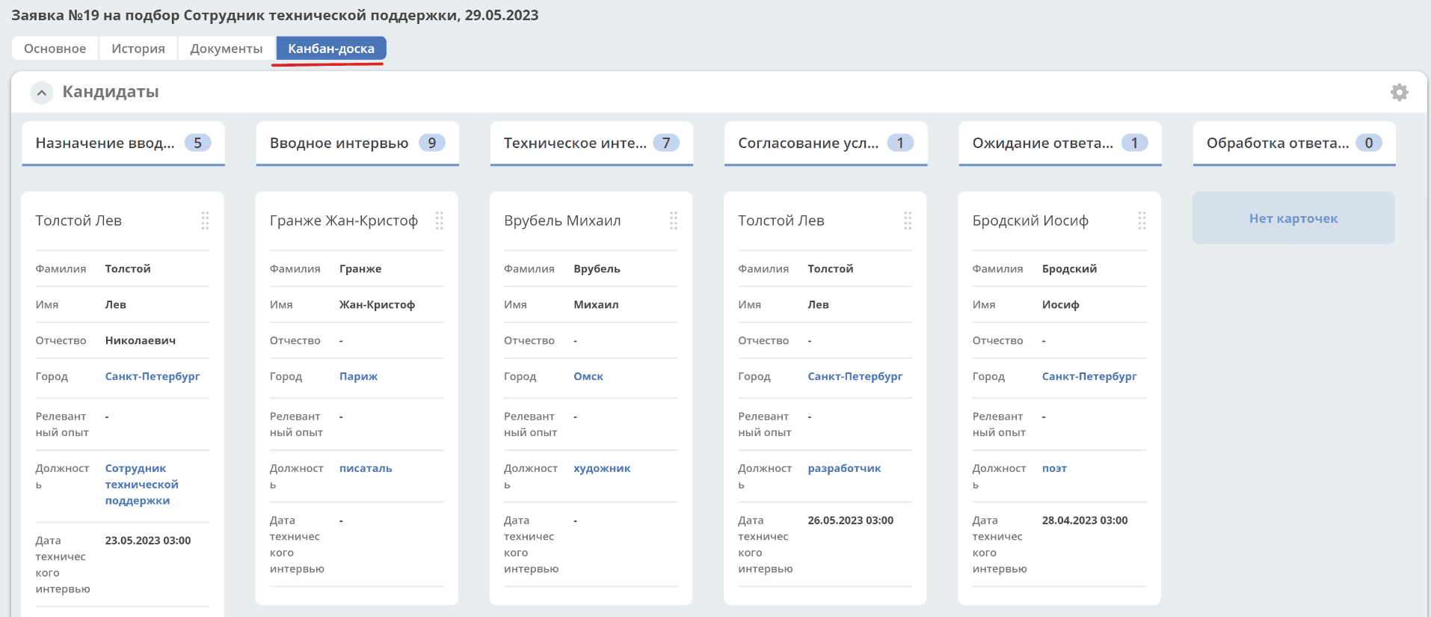The width and height of the screenshot is (1431, 617).
Task: Click the date 26.05.2023 03:00
Action: pos(851,521)
